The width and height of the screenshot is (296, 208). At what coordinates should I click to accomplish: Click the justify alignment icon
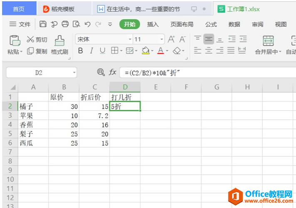(x=231, y=50)
